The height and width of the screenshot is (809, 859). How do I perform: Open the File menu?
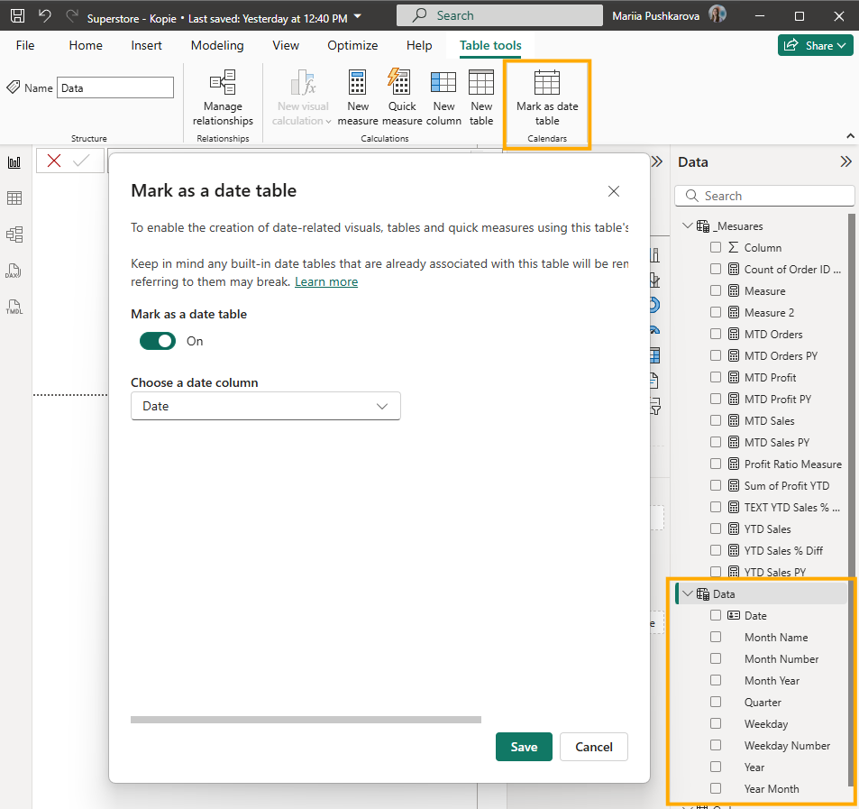[25, 45]
